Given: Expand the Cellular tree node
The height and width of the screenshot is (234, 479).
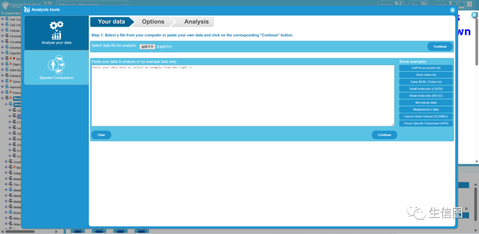Looking at the screenshot, I should [x=3, y=31].
